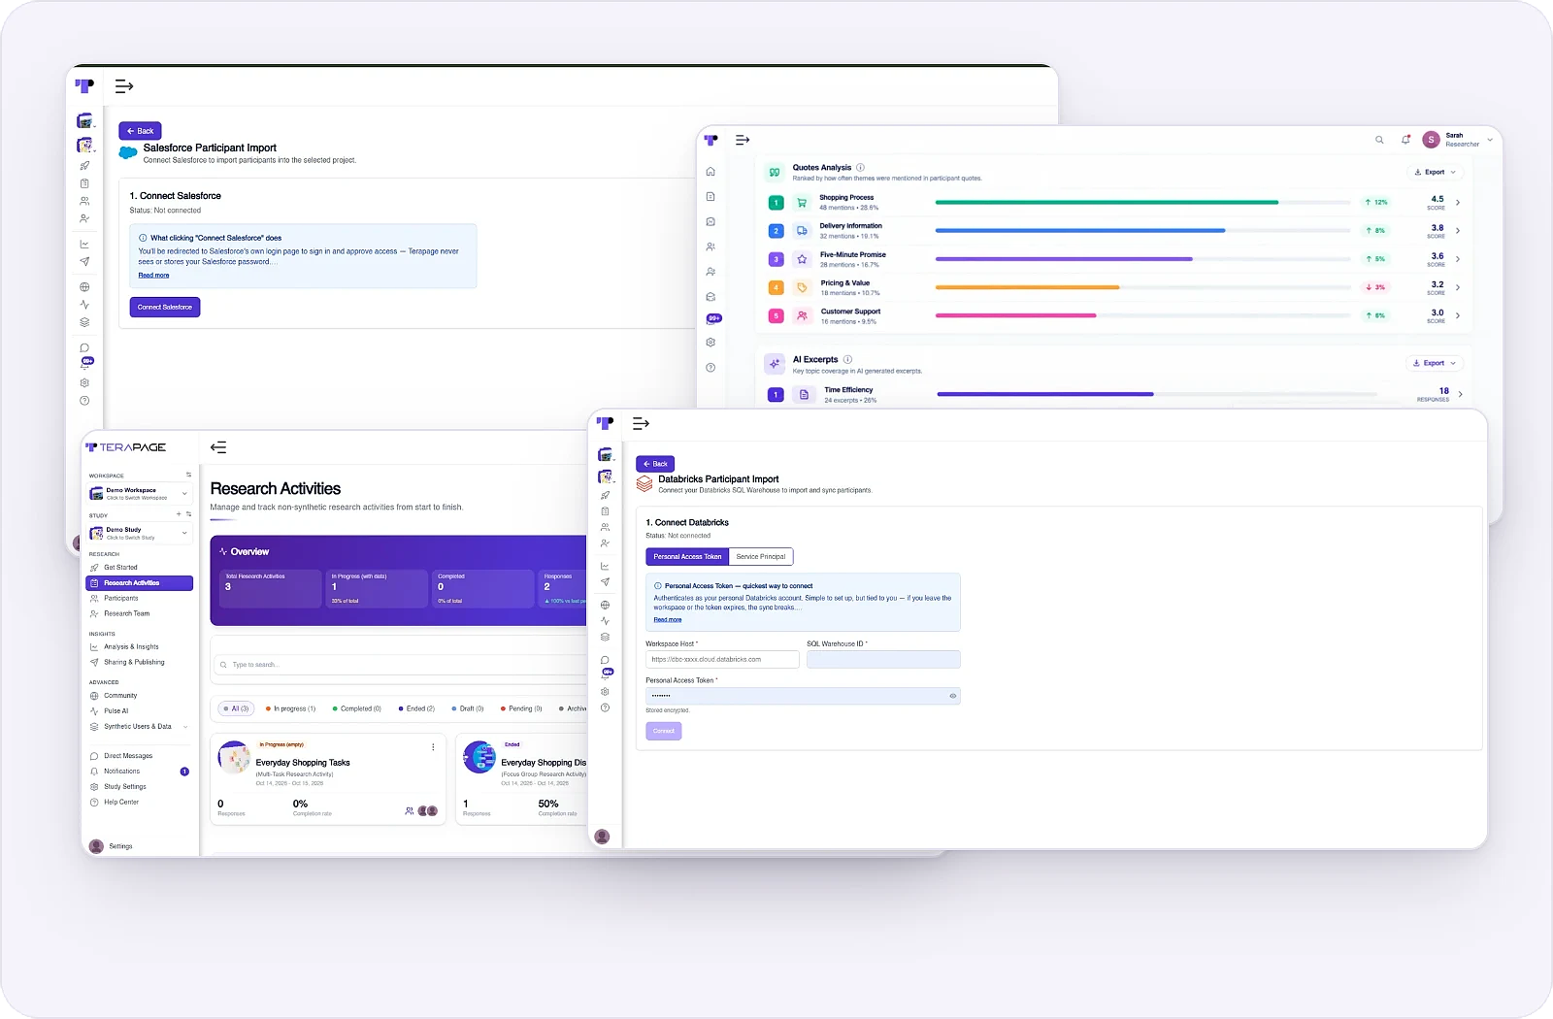Expand the menu icon in Salesforce import window
Viewport: 1553px width, 1019px height.
click(124, 86)
